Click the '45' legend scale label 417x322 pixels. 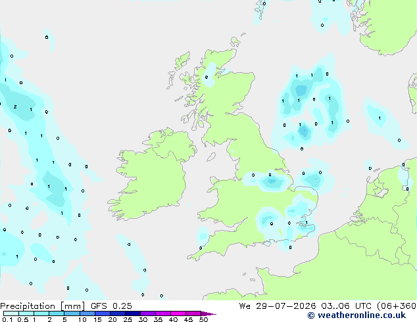tap(188, 319)
